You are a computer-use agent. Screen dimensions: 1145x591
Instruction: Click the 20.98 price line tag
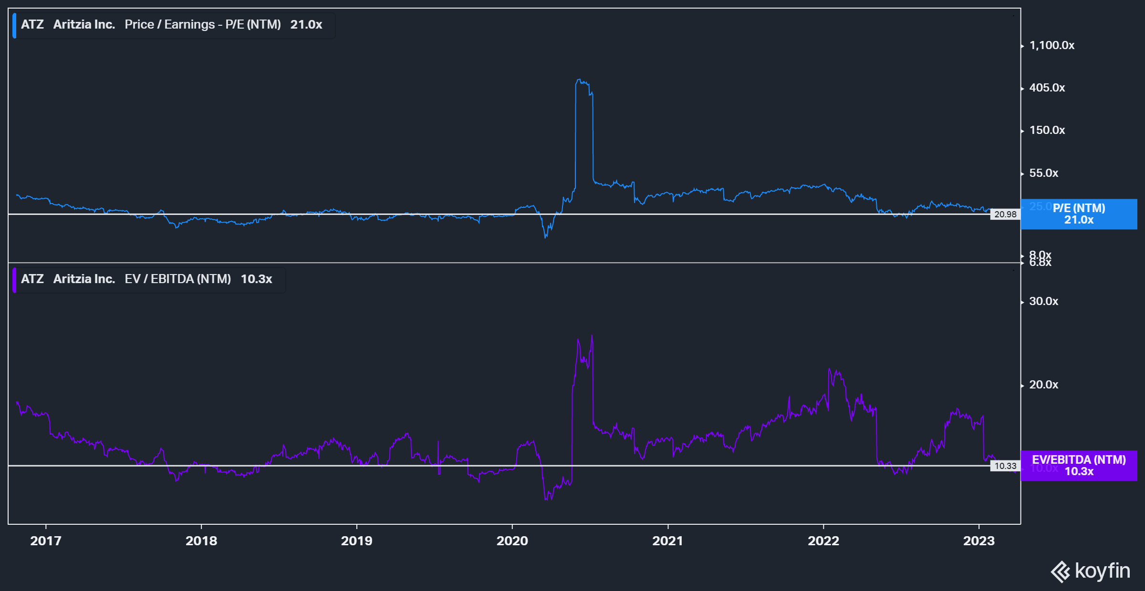tap(1005, 214)
